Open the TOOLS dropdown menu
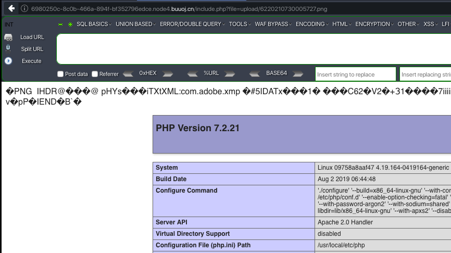The height and width of the screenshot is (253, 451). [x=240, y=24]
